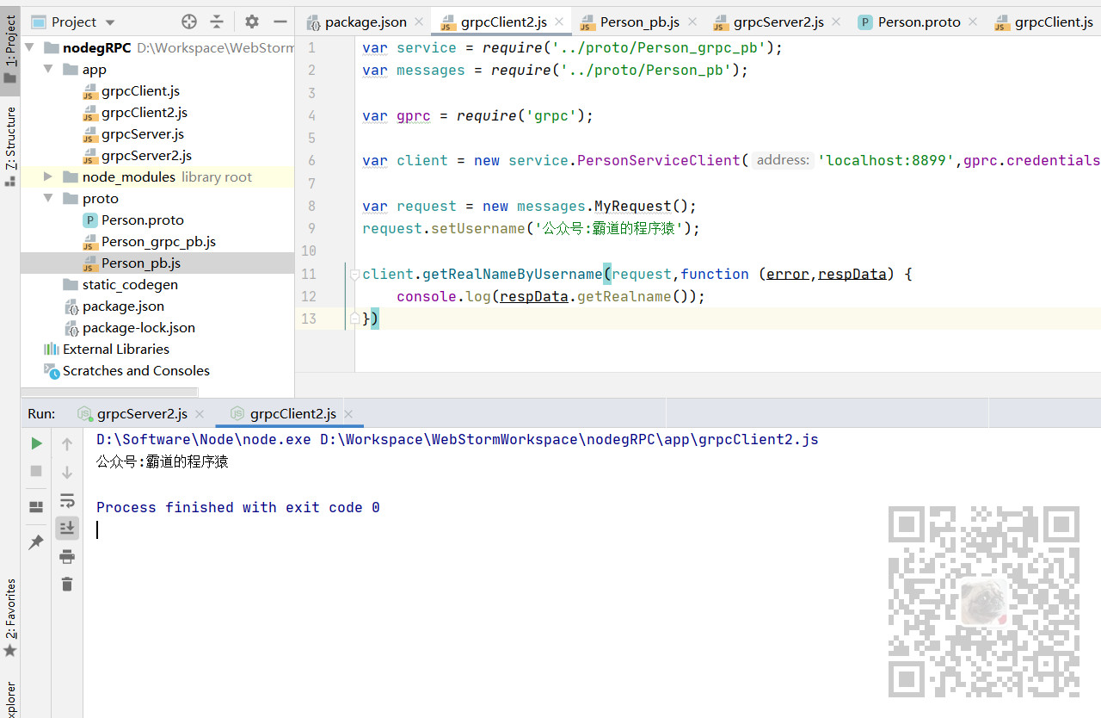
Task: Click the Up the Stack Trace arrow
Action: coord(67,444)
